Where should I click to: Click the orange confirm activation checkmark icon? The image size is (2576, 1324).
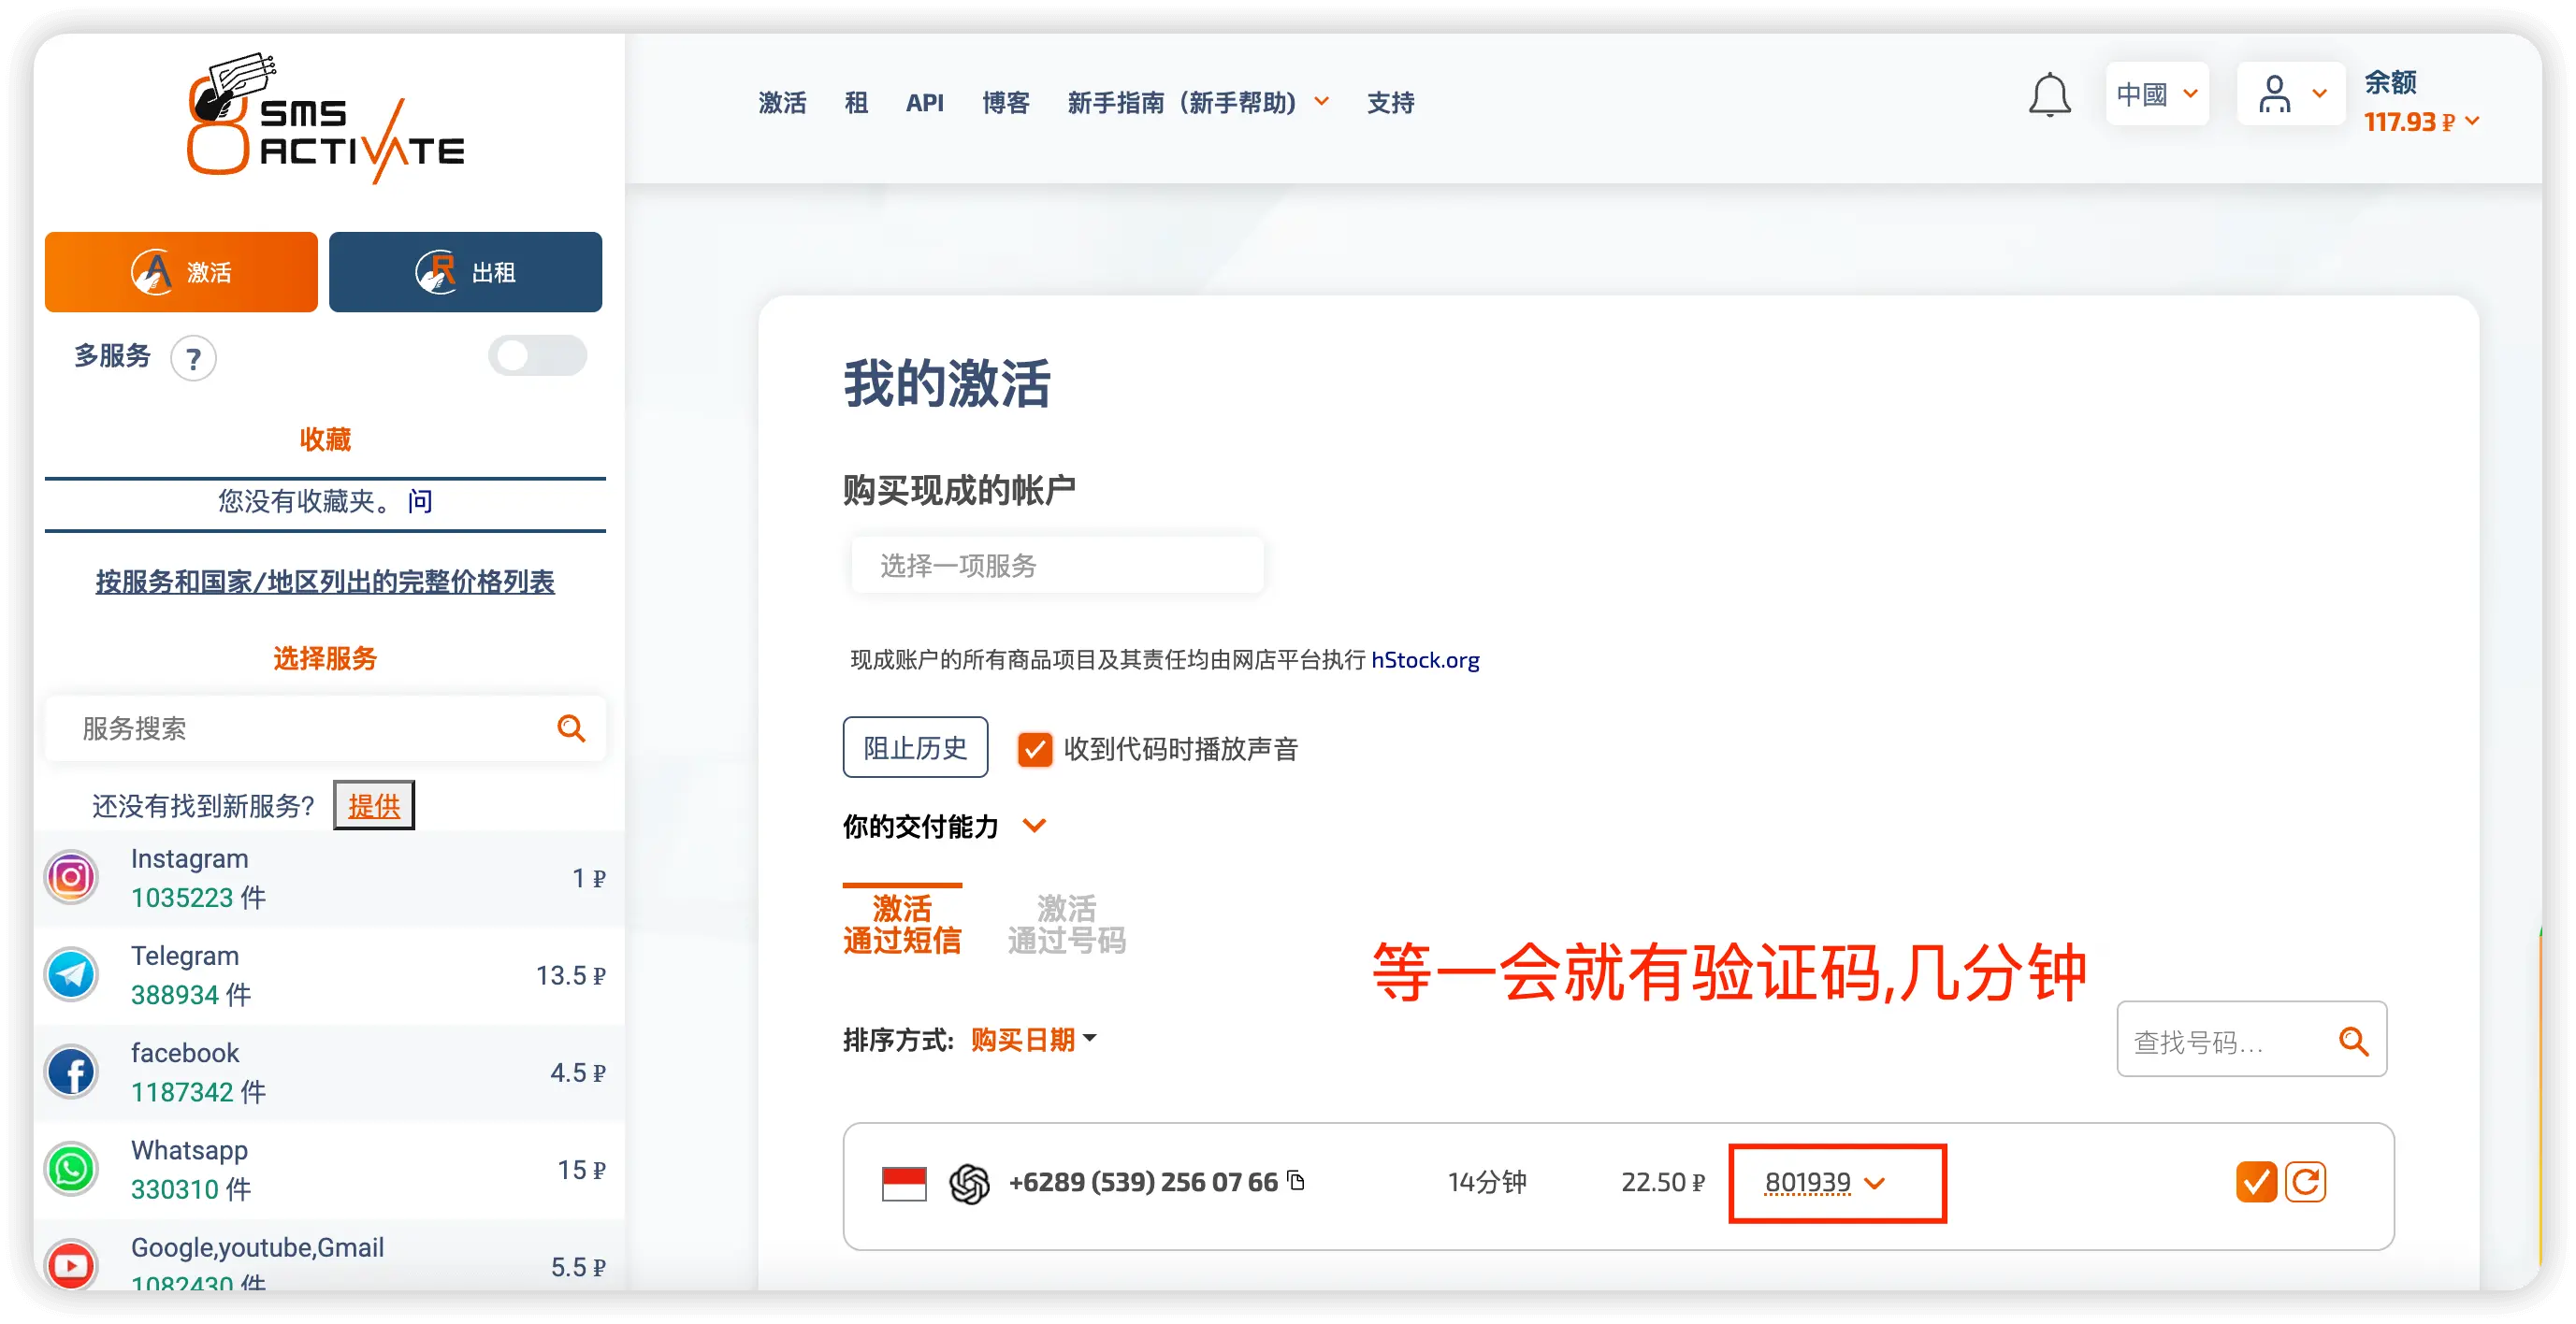tap(2255, 1182)
